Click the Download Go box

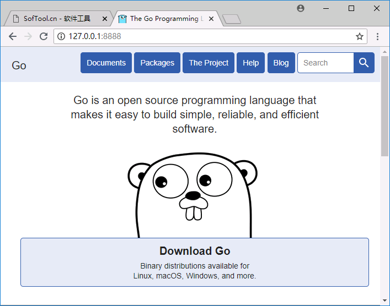click(195, 262)
